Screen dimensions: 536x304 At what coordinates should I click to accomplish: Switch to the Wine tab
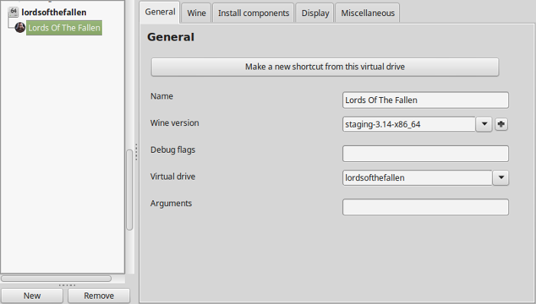[x=197, y=13]
